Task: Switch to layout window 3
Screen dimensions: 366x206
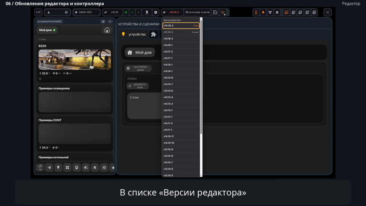Action: pyautogui.click(x=300, y=12)
